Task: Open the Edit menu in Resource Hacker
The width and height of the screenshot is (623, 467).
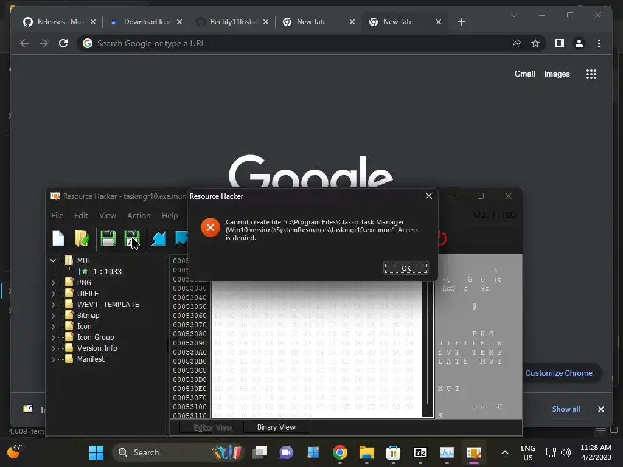Action: pos(81,216)
